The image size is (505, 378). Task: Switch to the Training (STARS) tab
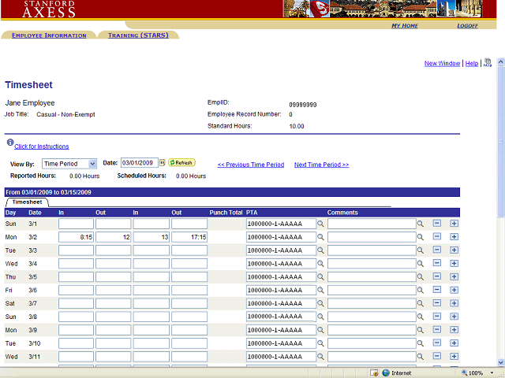pos(137,35)
